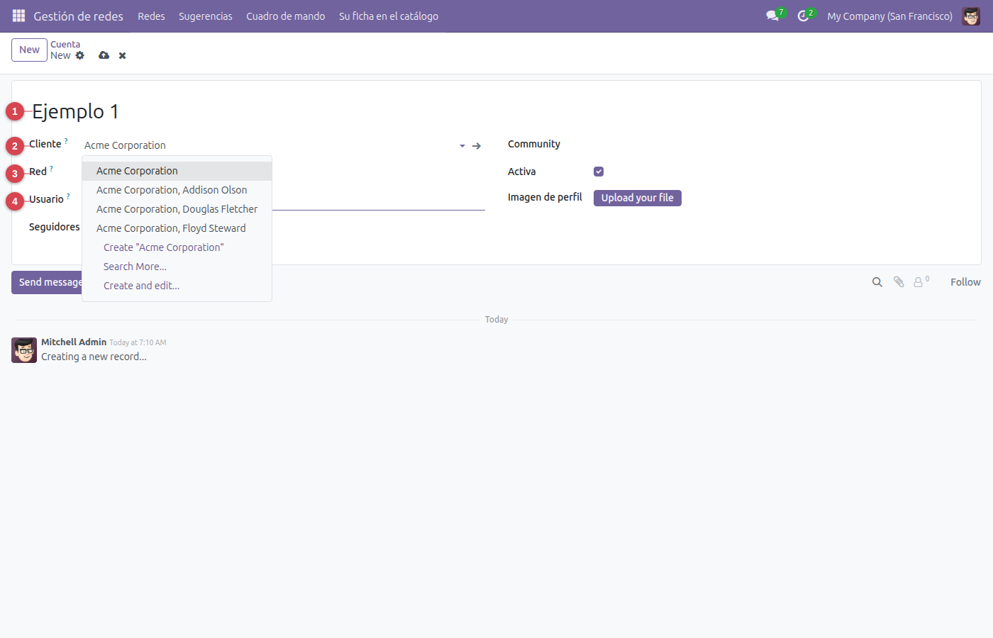993x638 pixels.
Task: Click Mitchell Admin's avatar in the chatter
Action: tap(24, 350)
